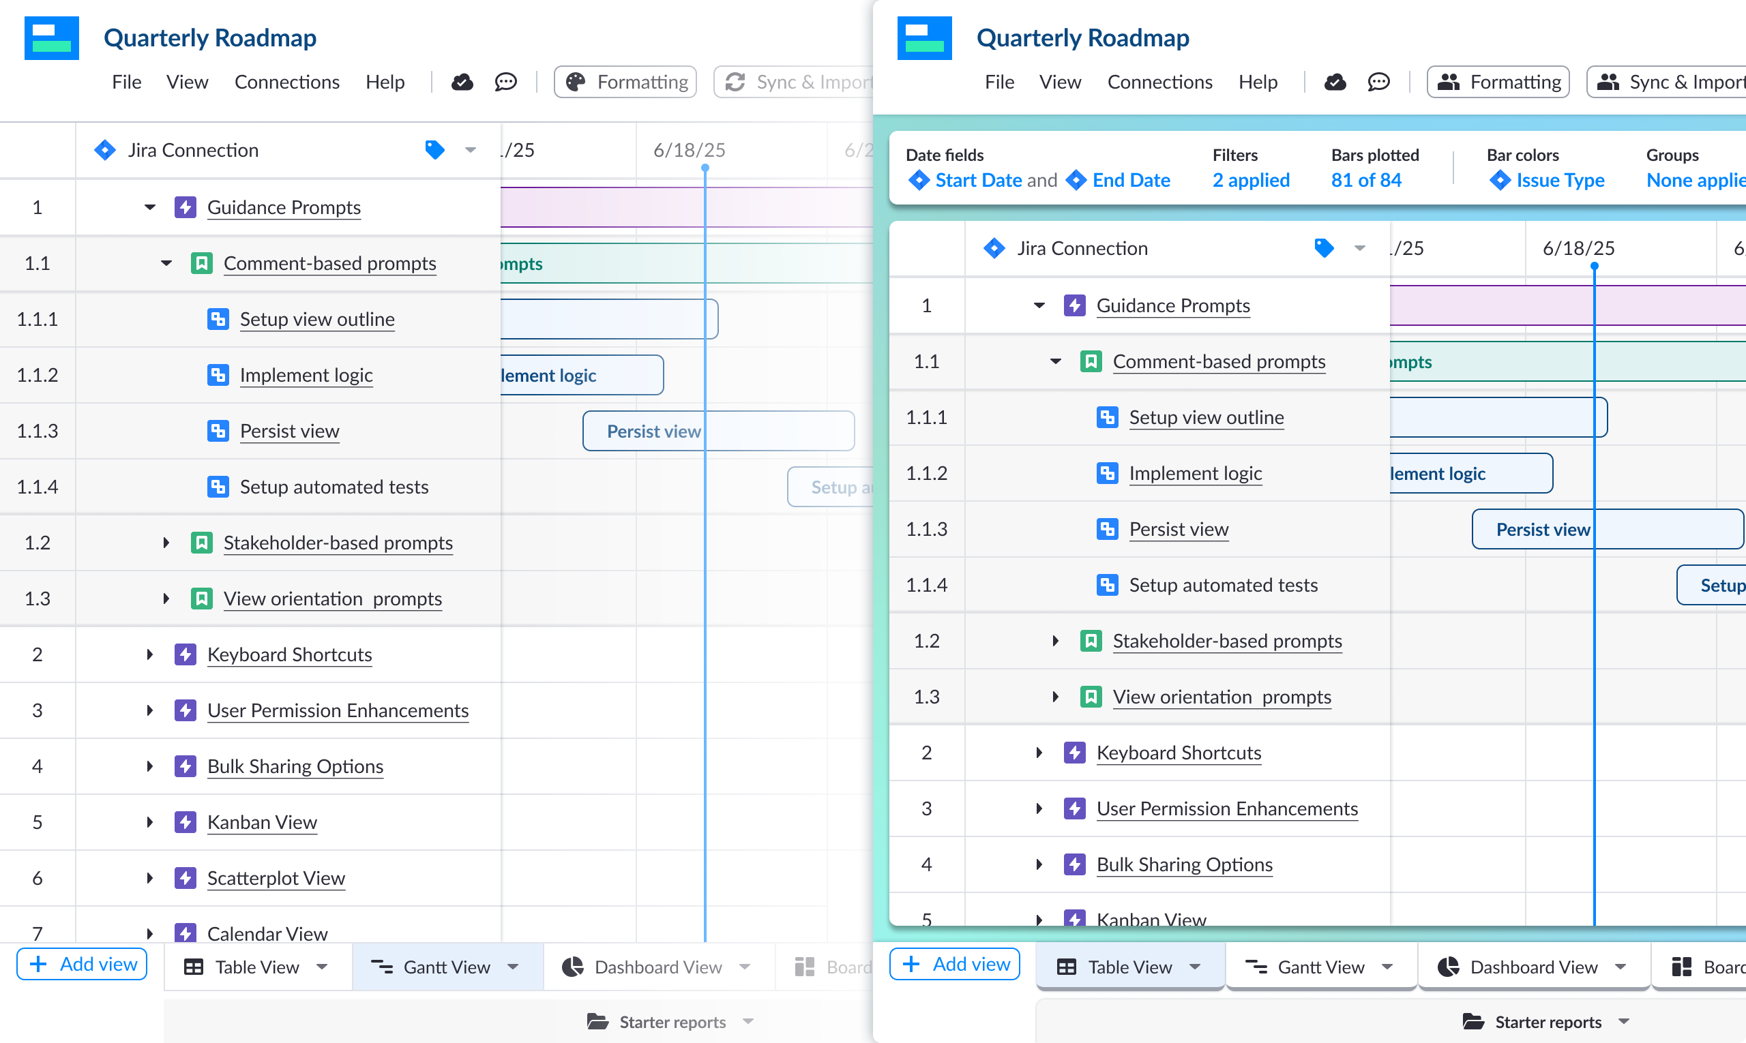
Task: Click the subtask icon next to Setup view outline
Action: (218, 318)
